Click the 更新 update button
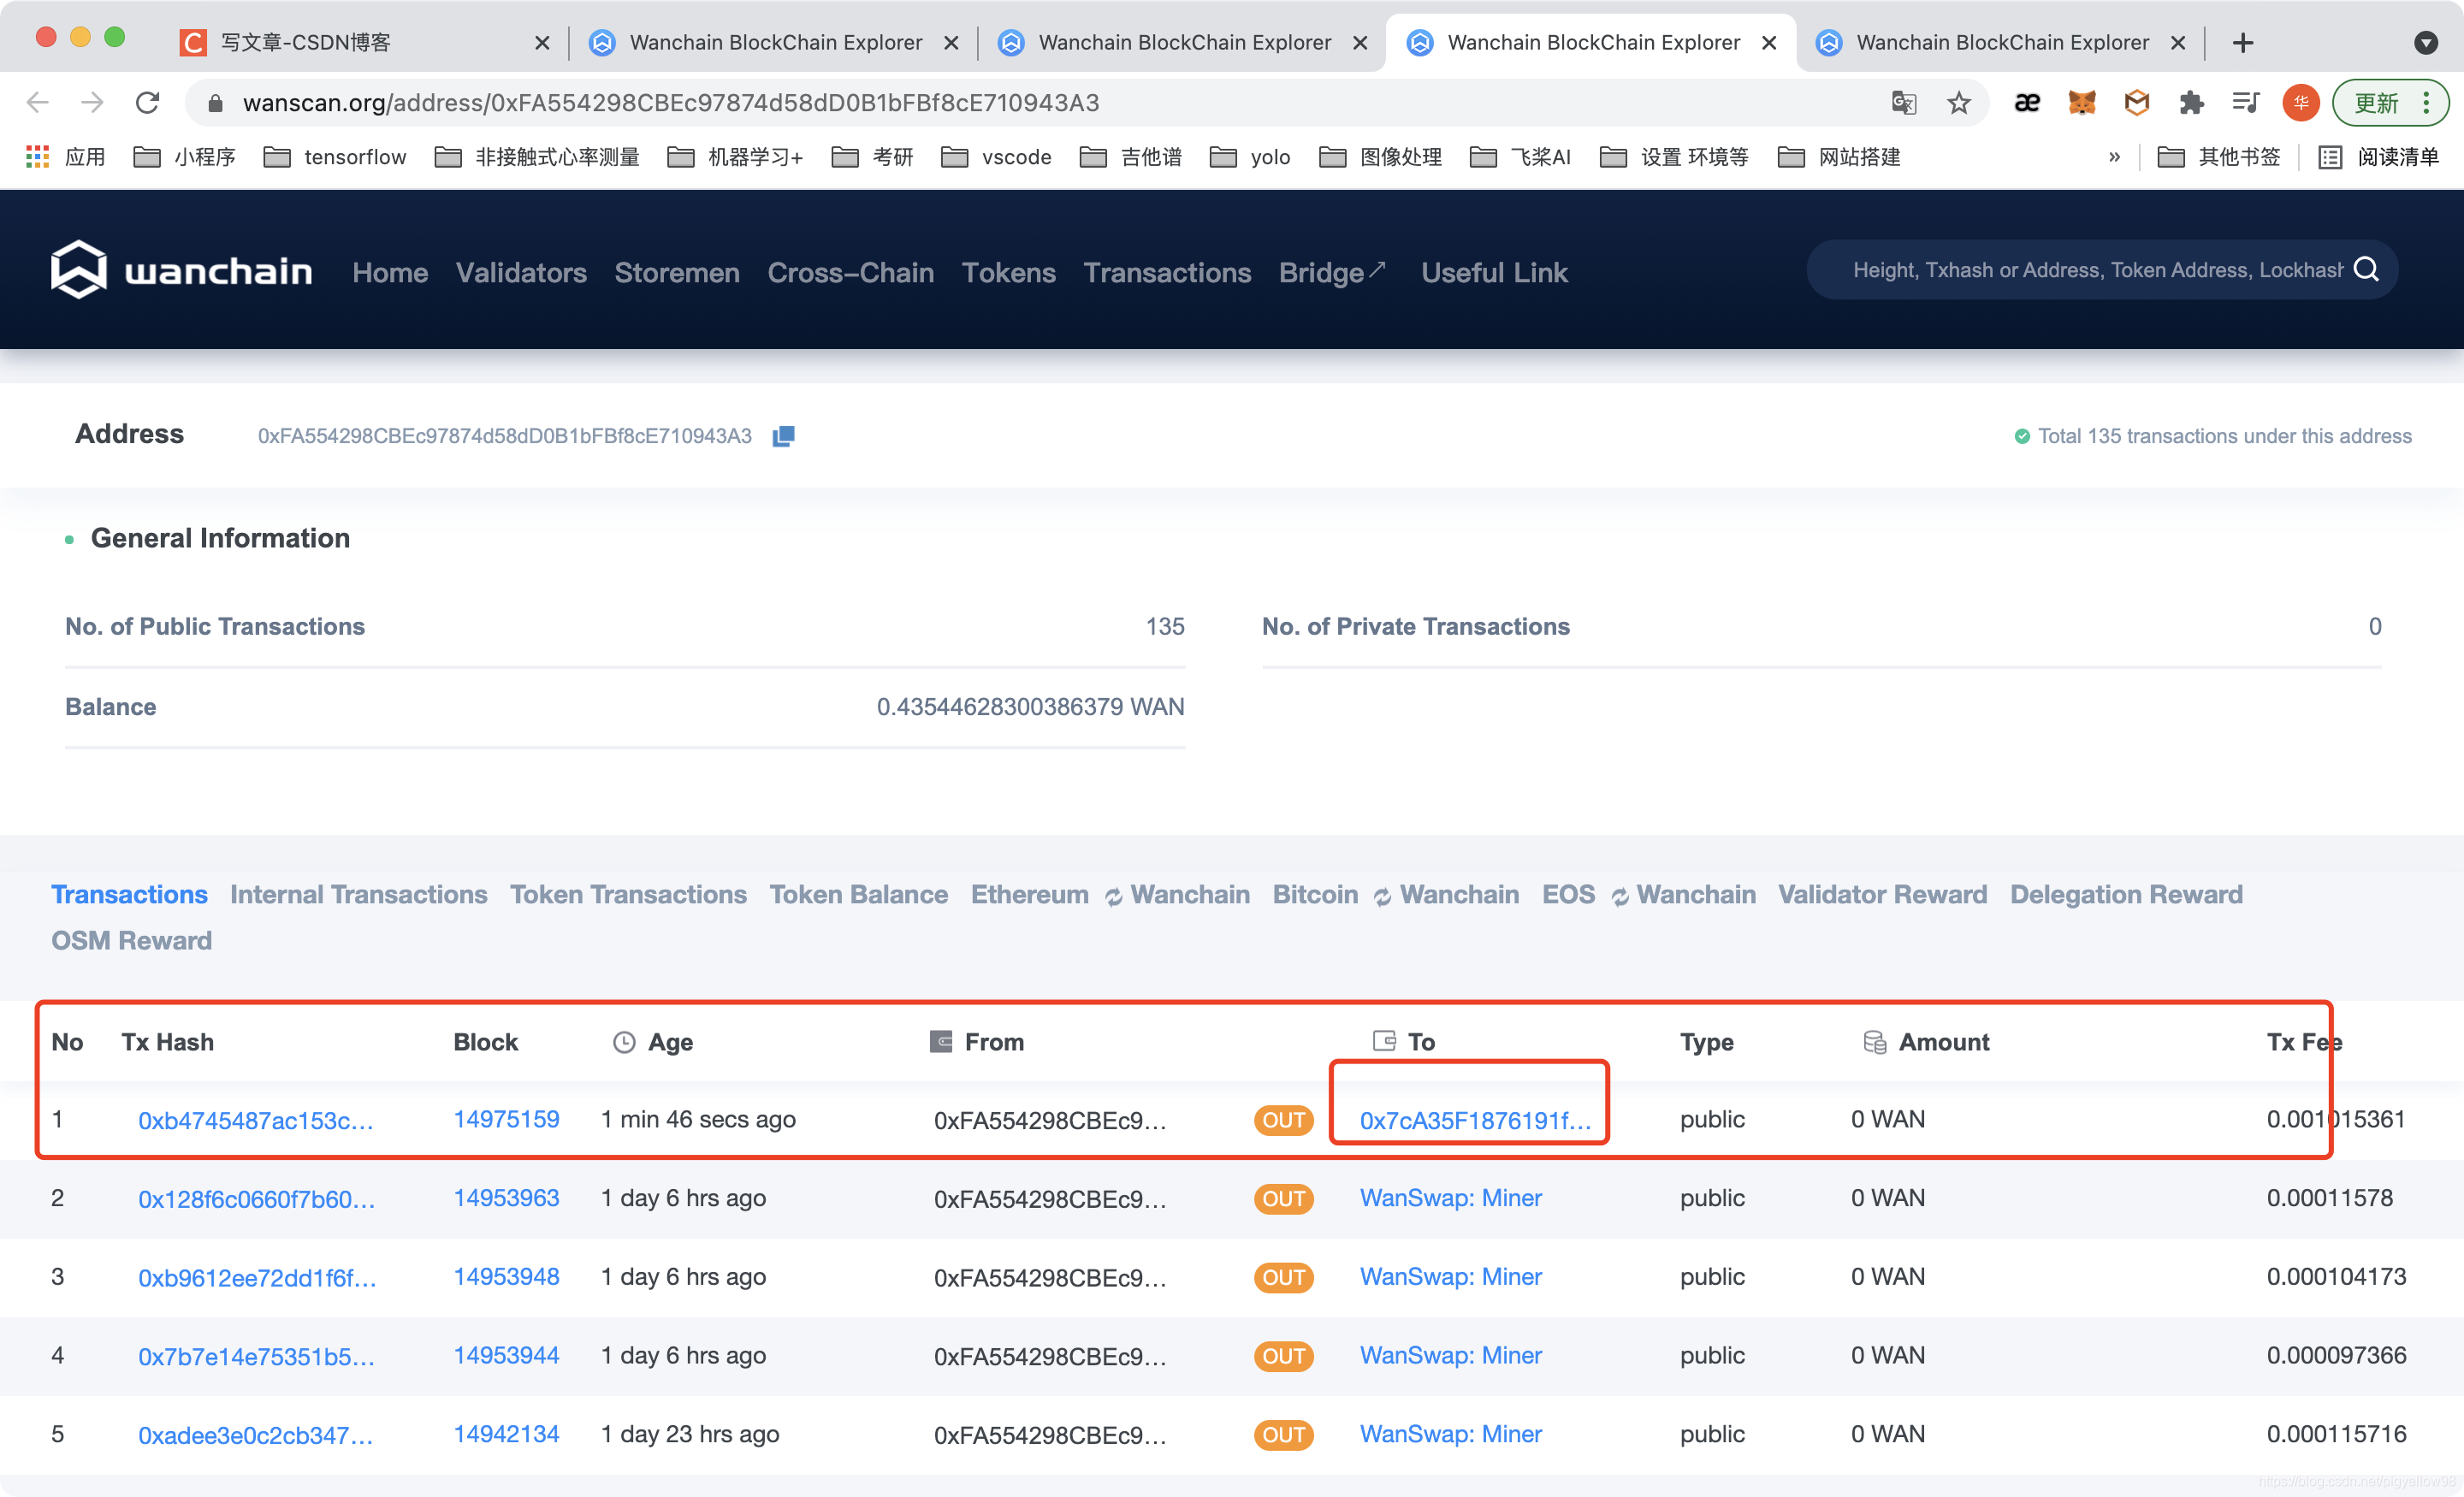This screenshot has width=2464, height=1497. [x=2390, y=102]
